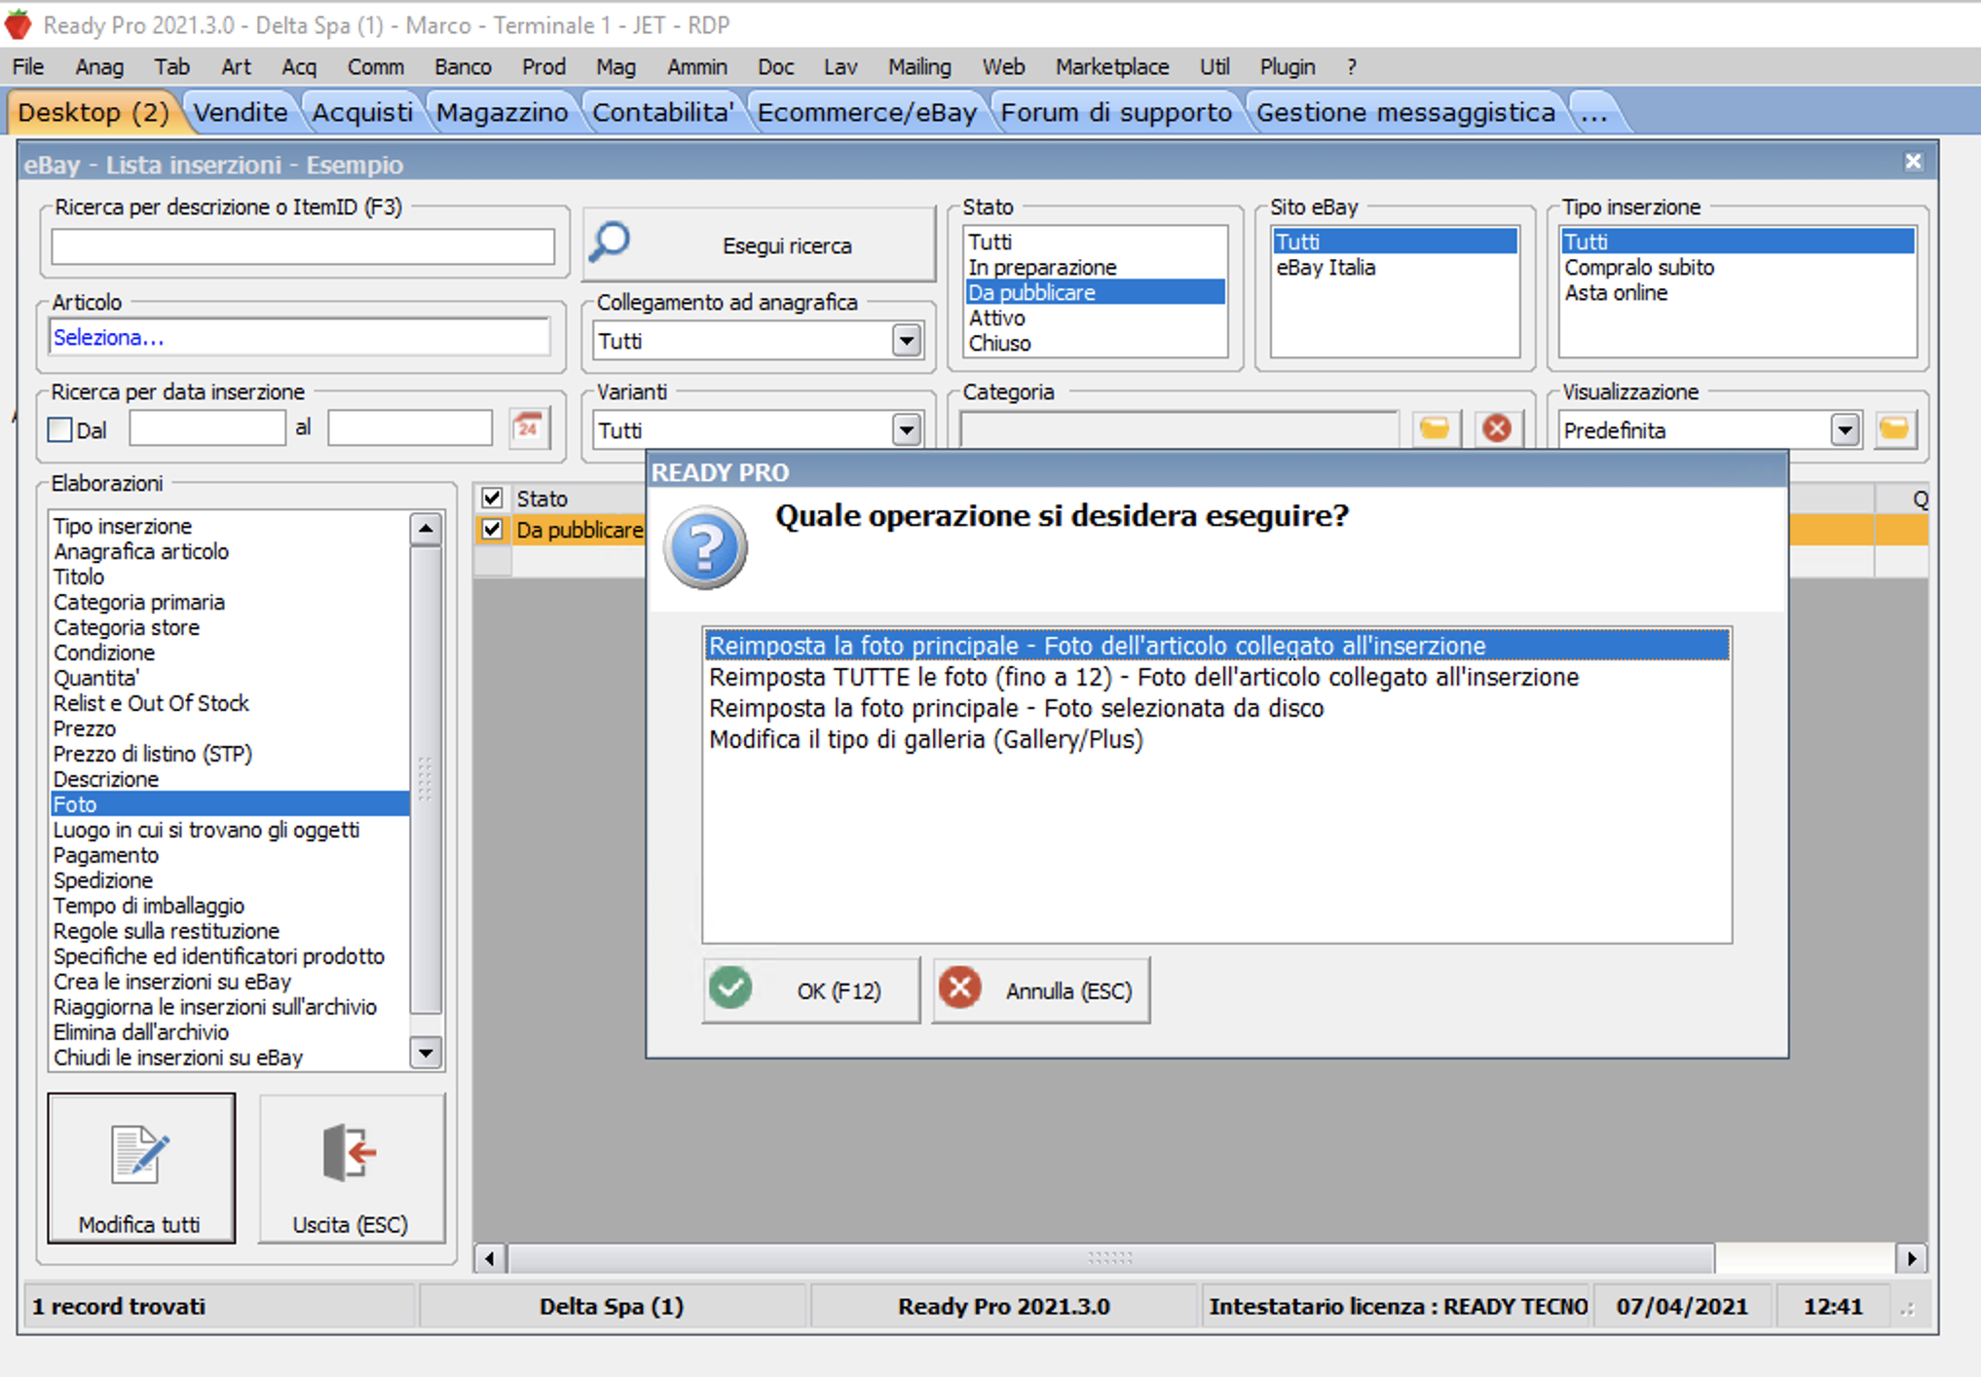Image resolution: width=1981 pixels, height=1377 pixels.
Task: Open the Anag menu
Action: tap(99, 66)
